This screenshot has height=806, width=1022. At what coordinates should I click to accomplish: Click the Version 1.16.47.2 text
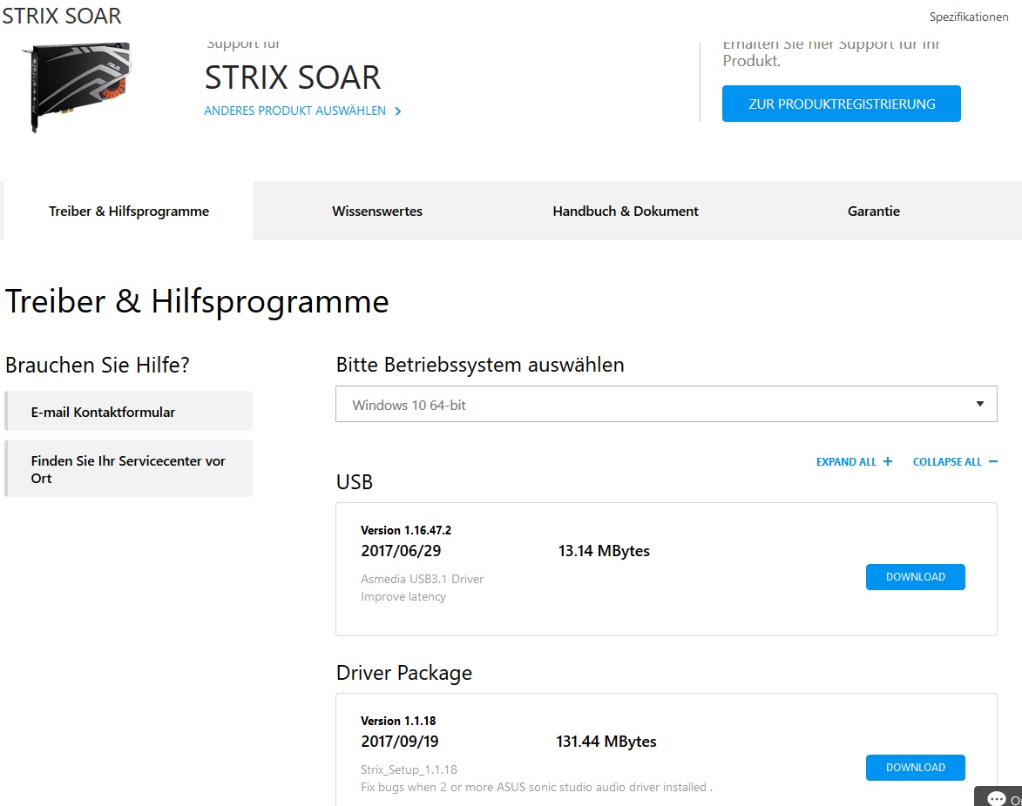pos(406,531)
